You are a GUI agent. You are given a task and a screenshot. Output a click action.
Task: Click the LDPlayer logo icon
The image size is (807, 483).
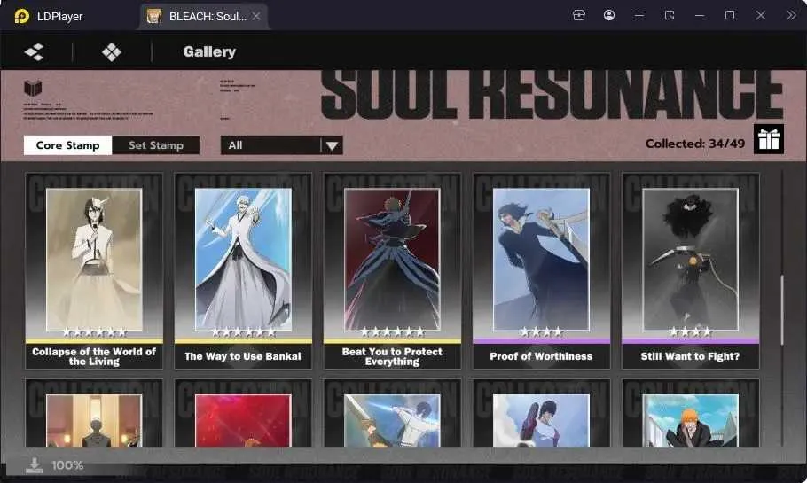21,17
